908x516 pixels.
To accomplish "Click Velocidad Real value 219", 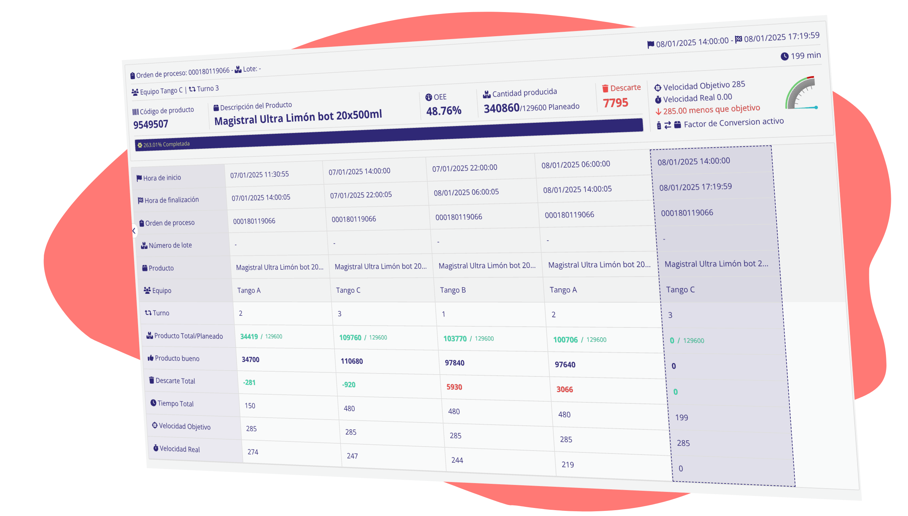I will coord(568,465).
